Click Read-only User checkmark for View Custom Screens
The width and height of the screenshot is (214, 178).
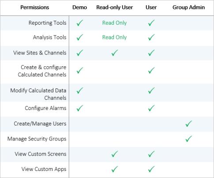[x=115, y=154]
